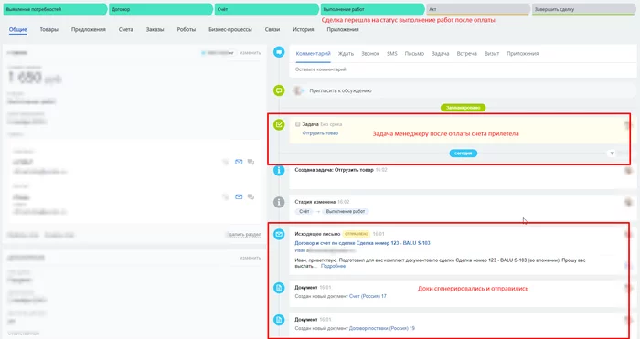Open the Отгрузить товар task link
The width and height of the screenshot is (640, 339).
pyautogui.click(x=320, y=133)
